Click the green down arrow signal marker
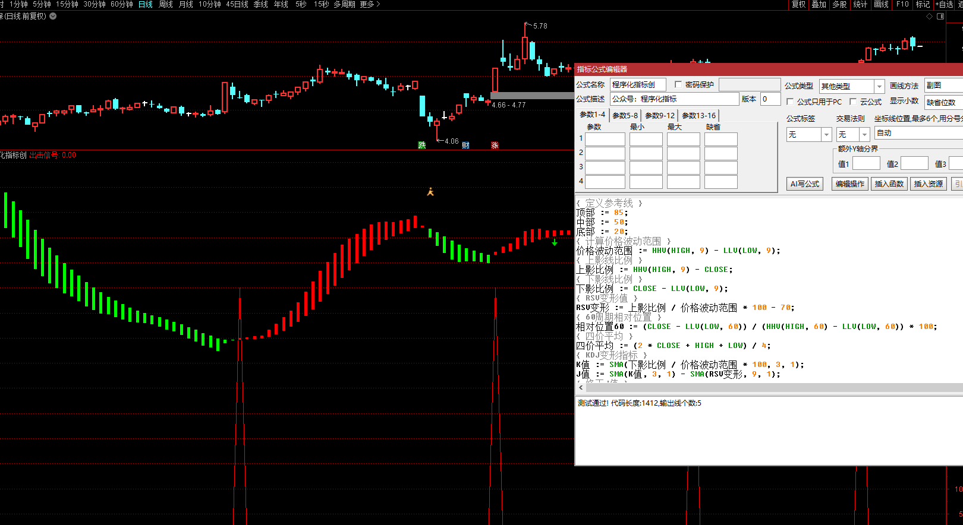The height and width of the screenshot is (525, 963). pos(555,242)
